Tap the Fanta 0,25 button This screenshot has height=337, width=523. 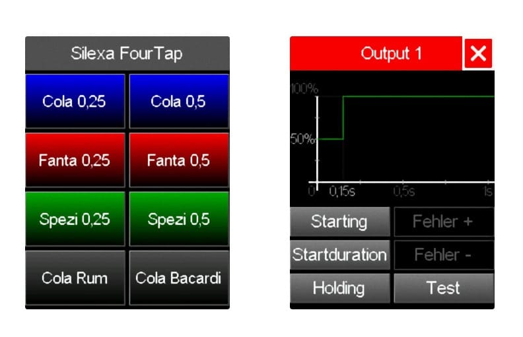(x=75, y=160)
